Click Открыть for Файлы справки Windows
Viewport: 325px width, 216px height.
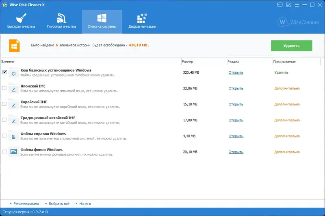[236, 136]
